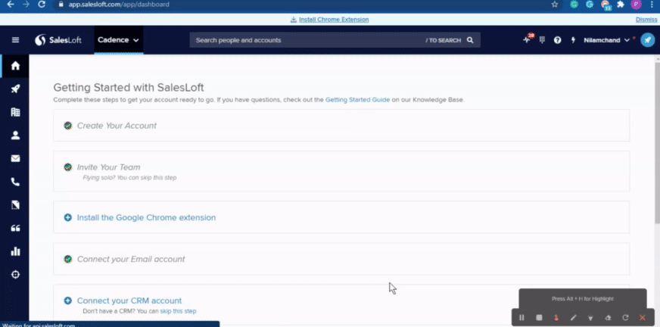The image size is (660, 327).
Task: Click the Invite Your Team completed step
Action: tap(341, 171)
